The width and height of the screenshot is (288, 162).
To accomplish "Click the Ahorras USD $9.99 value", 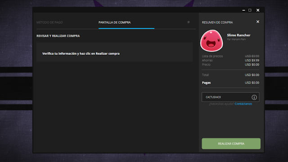I will pos(252,60).
